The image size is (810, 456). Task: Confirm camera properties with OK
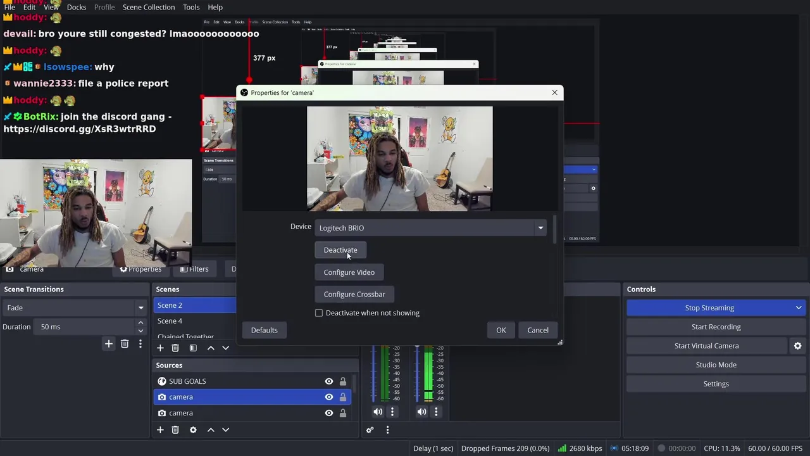pyautogui.click(x=501, y=330)
